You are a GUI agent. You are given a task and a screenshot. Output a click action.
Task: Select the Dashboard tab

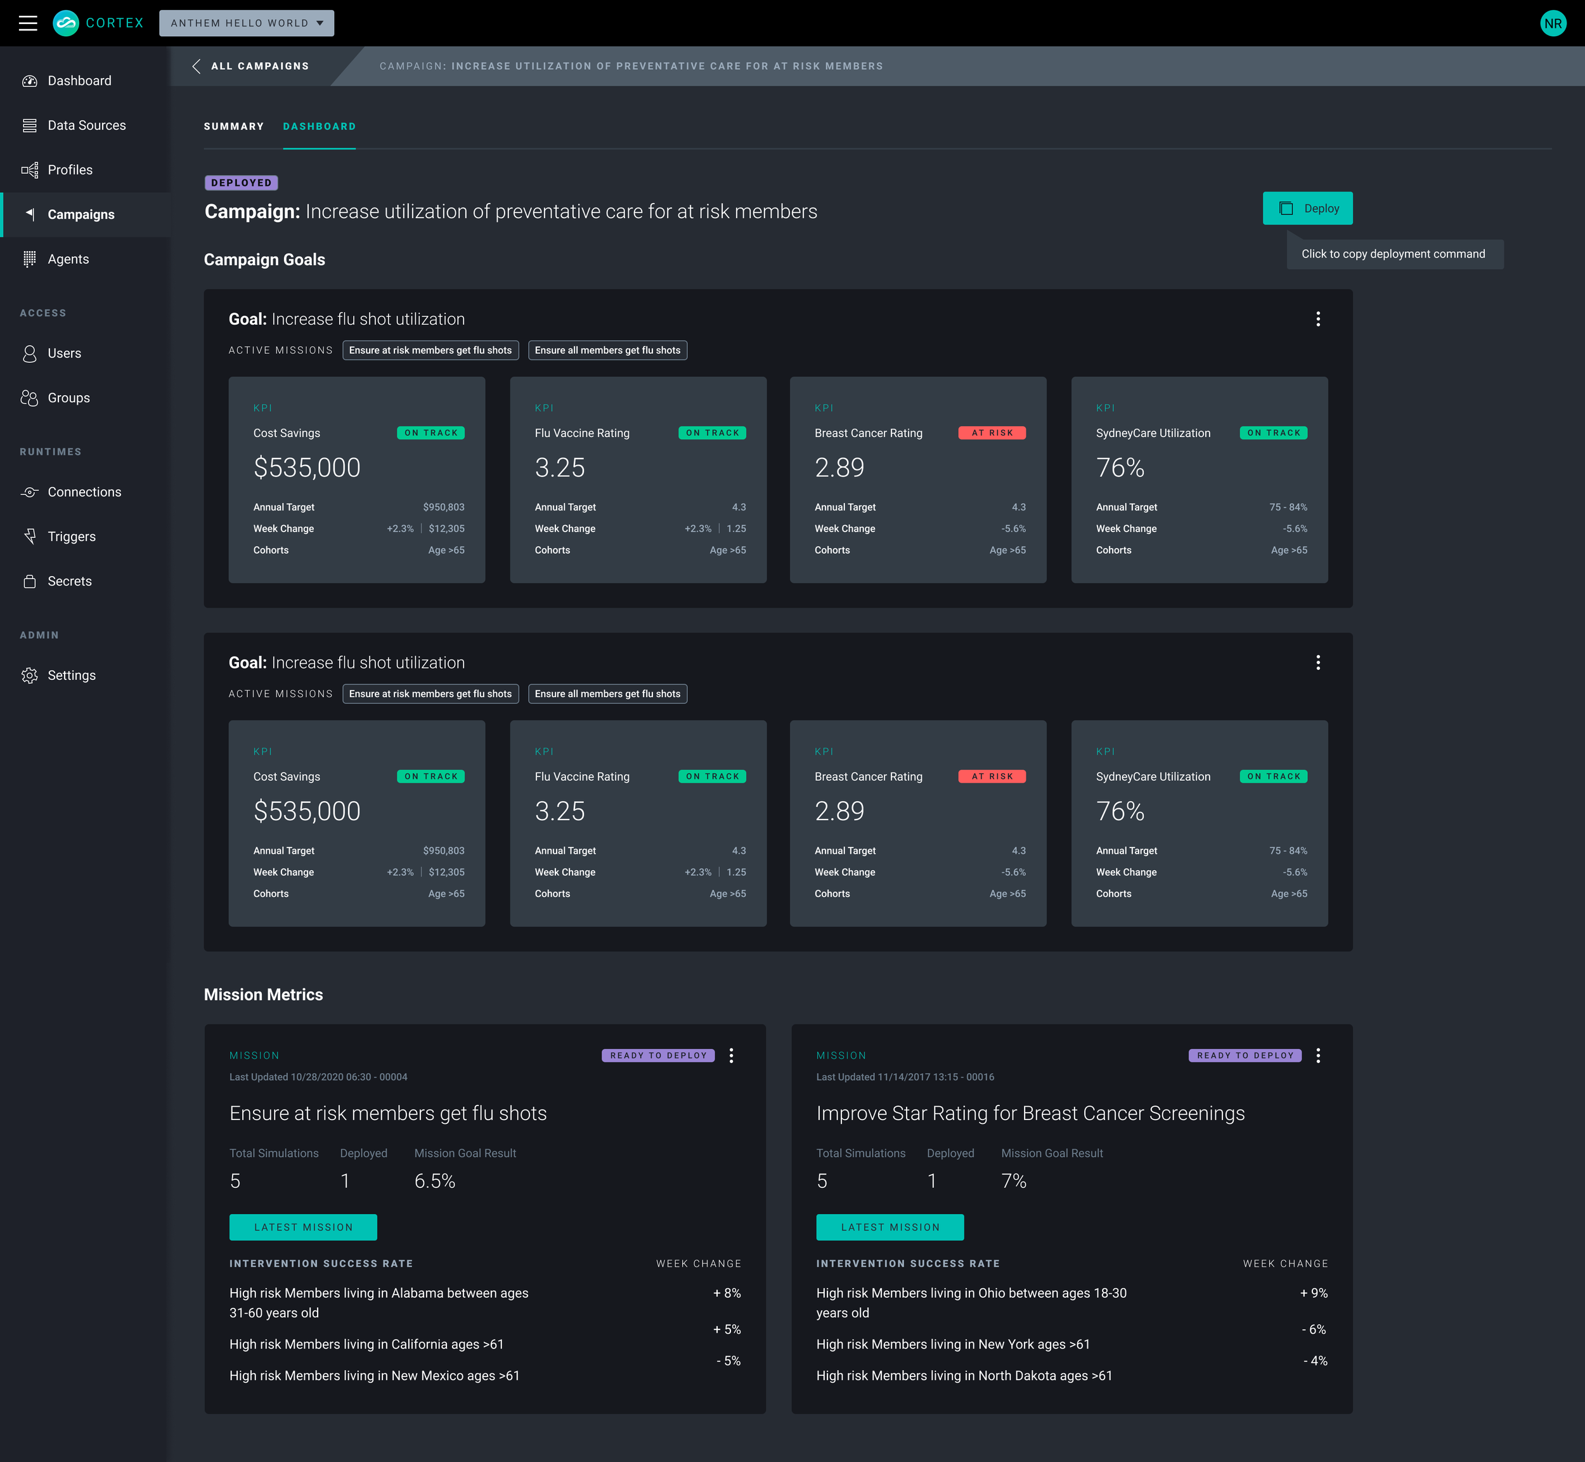pos(320,127)
